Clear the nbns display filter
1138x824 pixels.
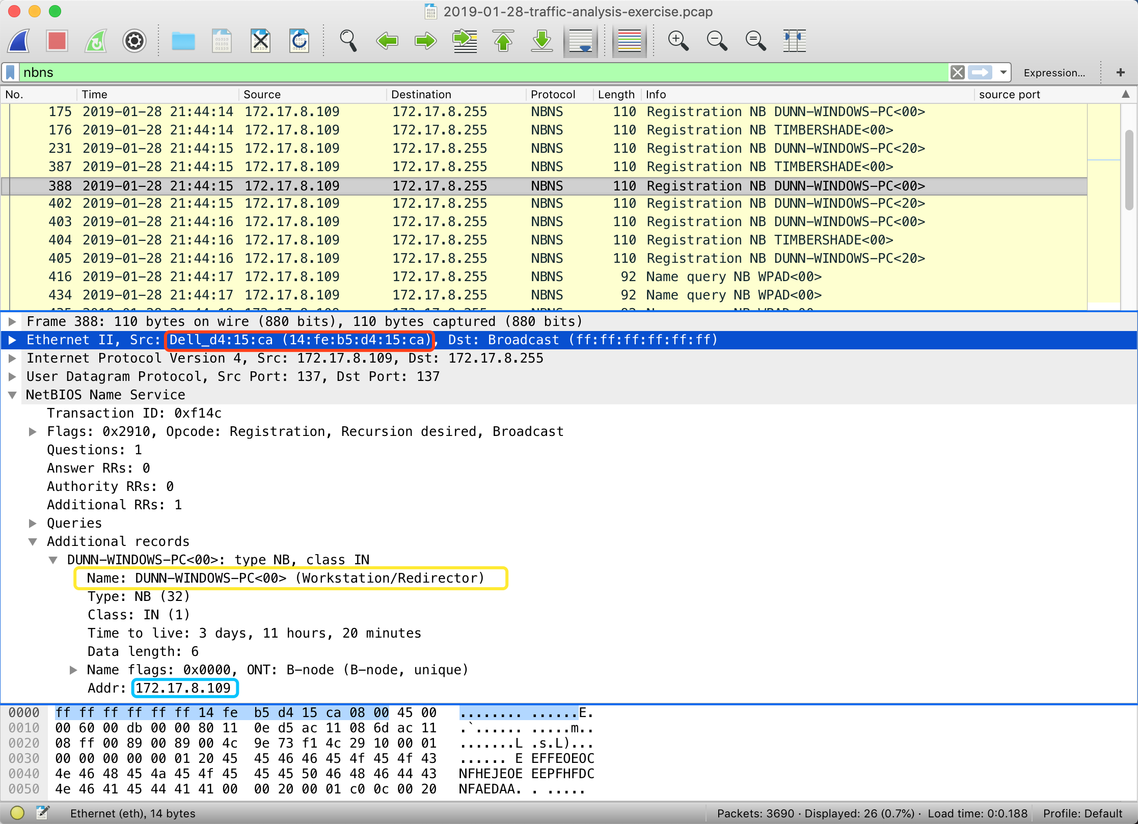click(957, 72)
